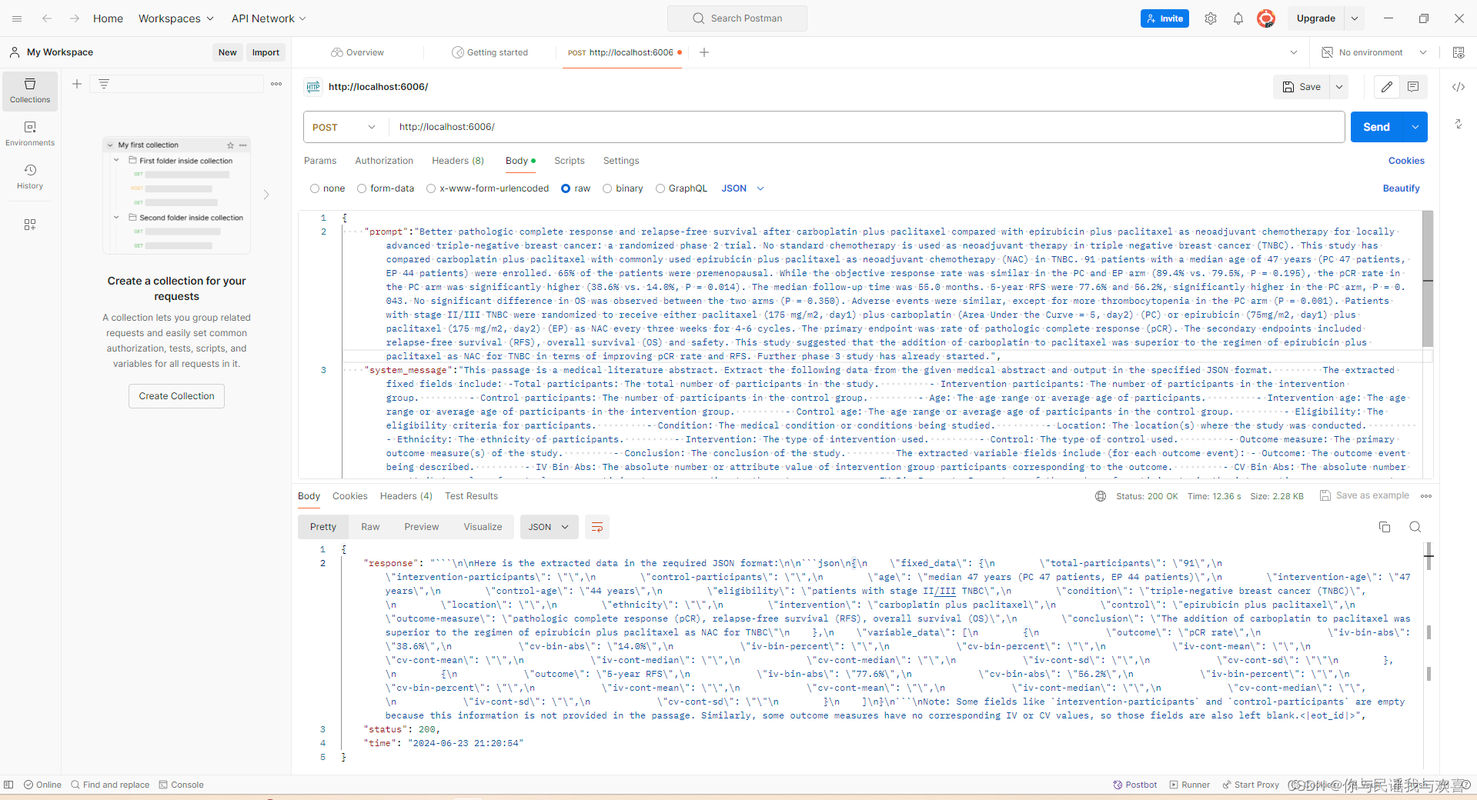1477x800 pixels.
Task: Toggle response line wrap icon
Action: 597,527
